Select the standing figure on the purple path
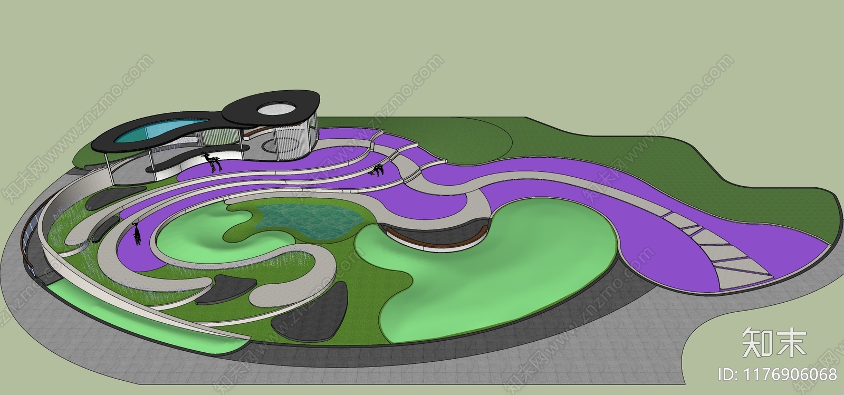 [138, 234]
